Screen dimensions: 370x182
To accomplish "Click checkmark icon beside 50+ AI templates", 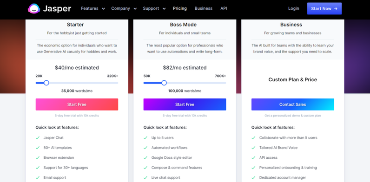I will pyautogui.click(x=38, y=148).
